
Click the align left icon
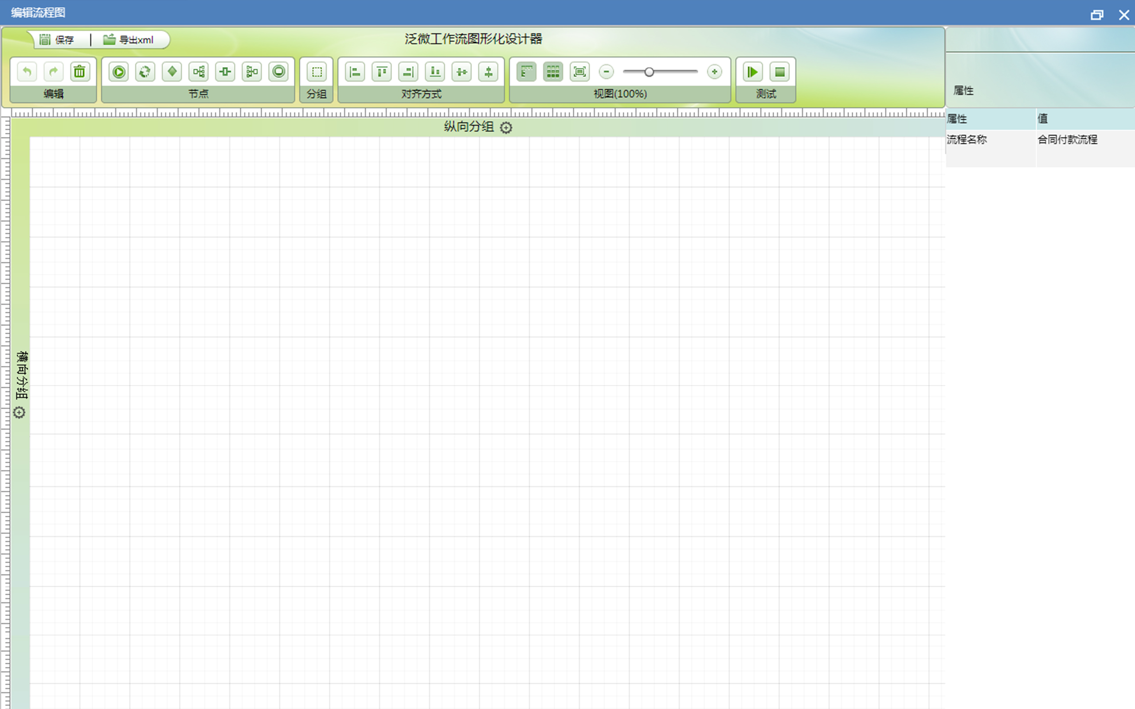[x=355, y=72]
